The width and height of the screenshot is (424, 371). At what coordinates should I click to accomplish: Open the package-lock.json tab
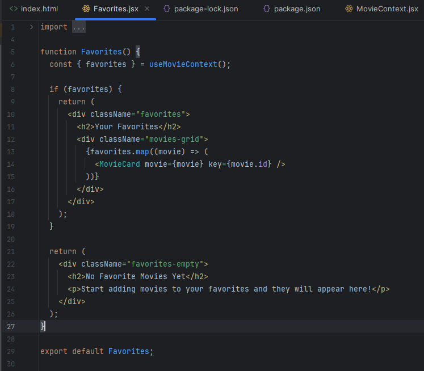(205, 9)
